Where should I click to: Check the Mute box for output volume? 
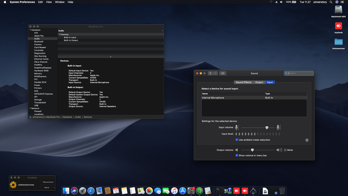pyautogui.click(x=285, y=150)
